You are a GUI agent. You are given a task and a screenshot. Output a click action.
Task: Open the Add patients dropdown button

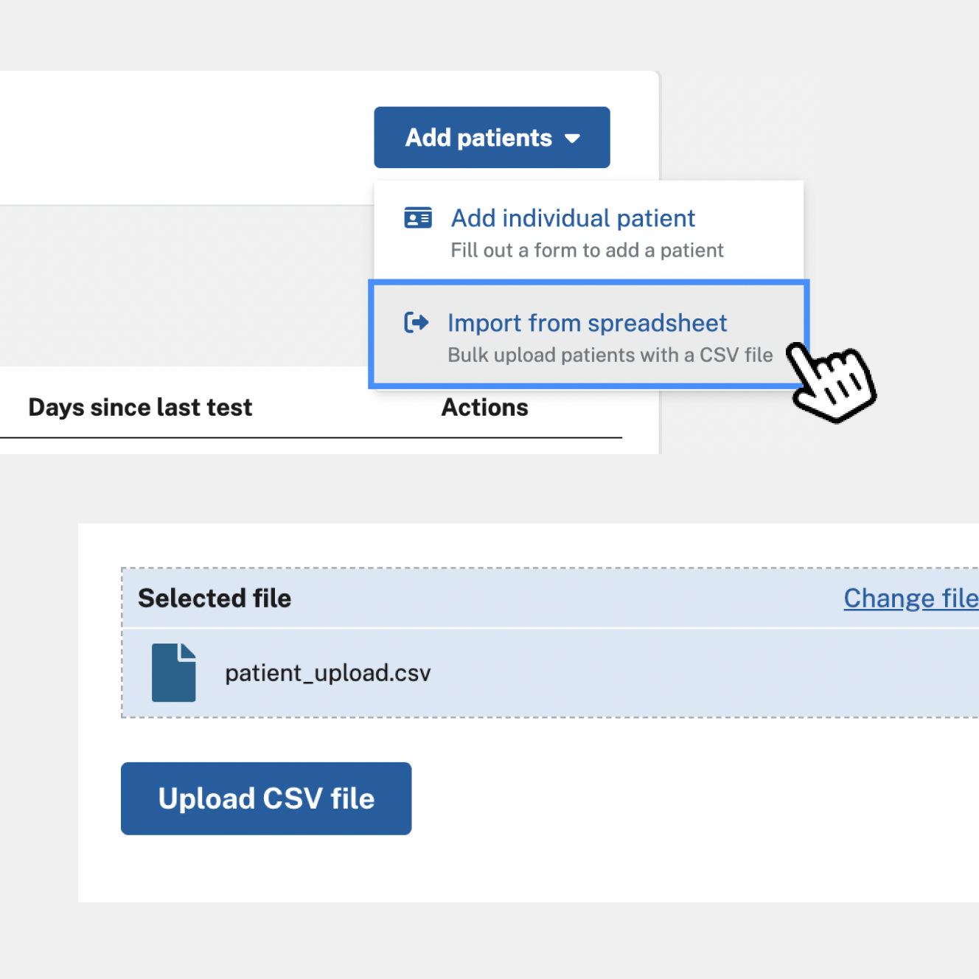click(x=478, y=138)
